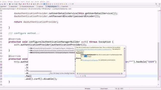
Task: Open the External Tools dropdown arrow
Action: tap(22, 4)
